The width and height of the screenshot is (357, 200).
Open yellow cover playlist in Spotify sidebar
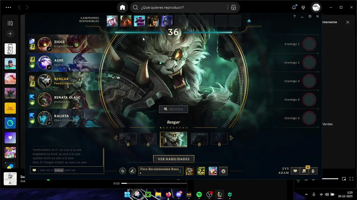coord(10,108)
